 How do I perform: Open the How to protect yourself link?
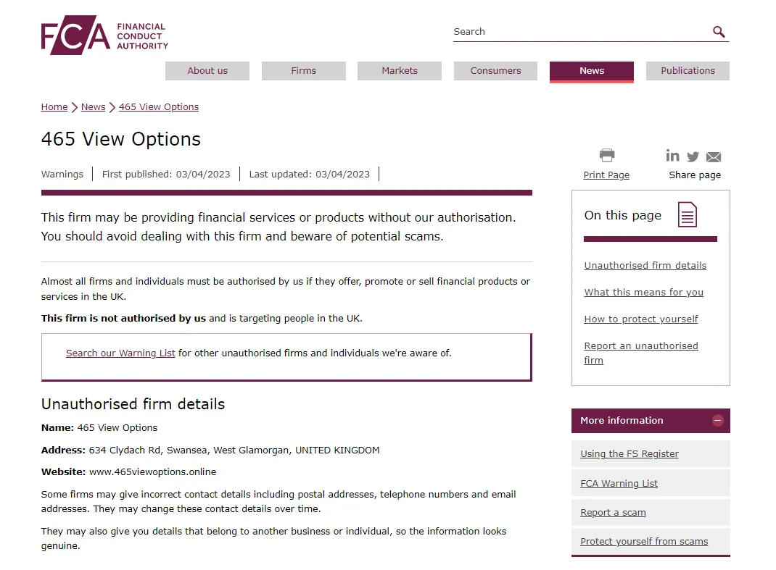(x=641, y=319)
